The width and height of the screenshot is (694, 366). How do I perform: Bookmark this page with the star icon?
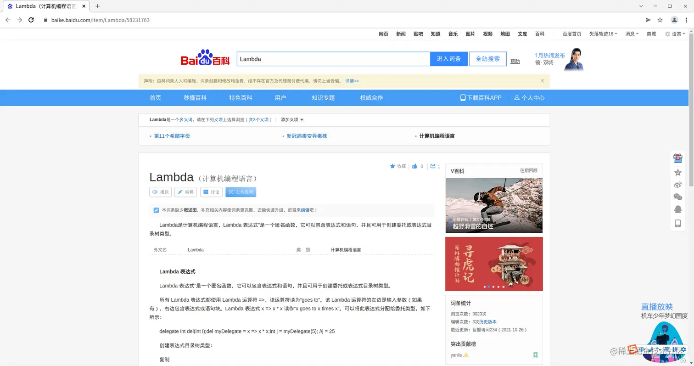(x=660, y=20)
